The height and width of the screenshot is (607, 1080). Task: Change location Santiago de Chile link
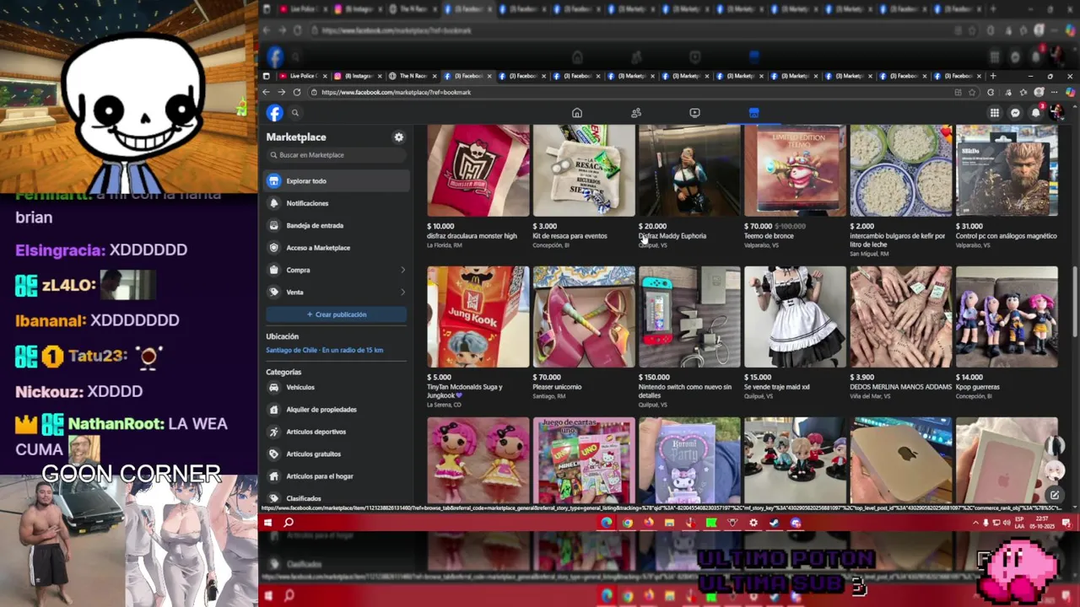324,350
